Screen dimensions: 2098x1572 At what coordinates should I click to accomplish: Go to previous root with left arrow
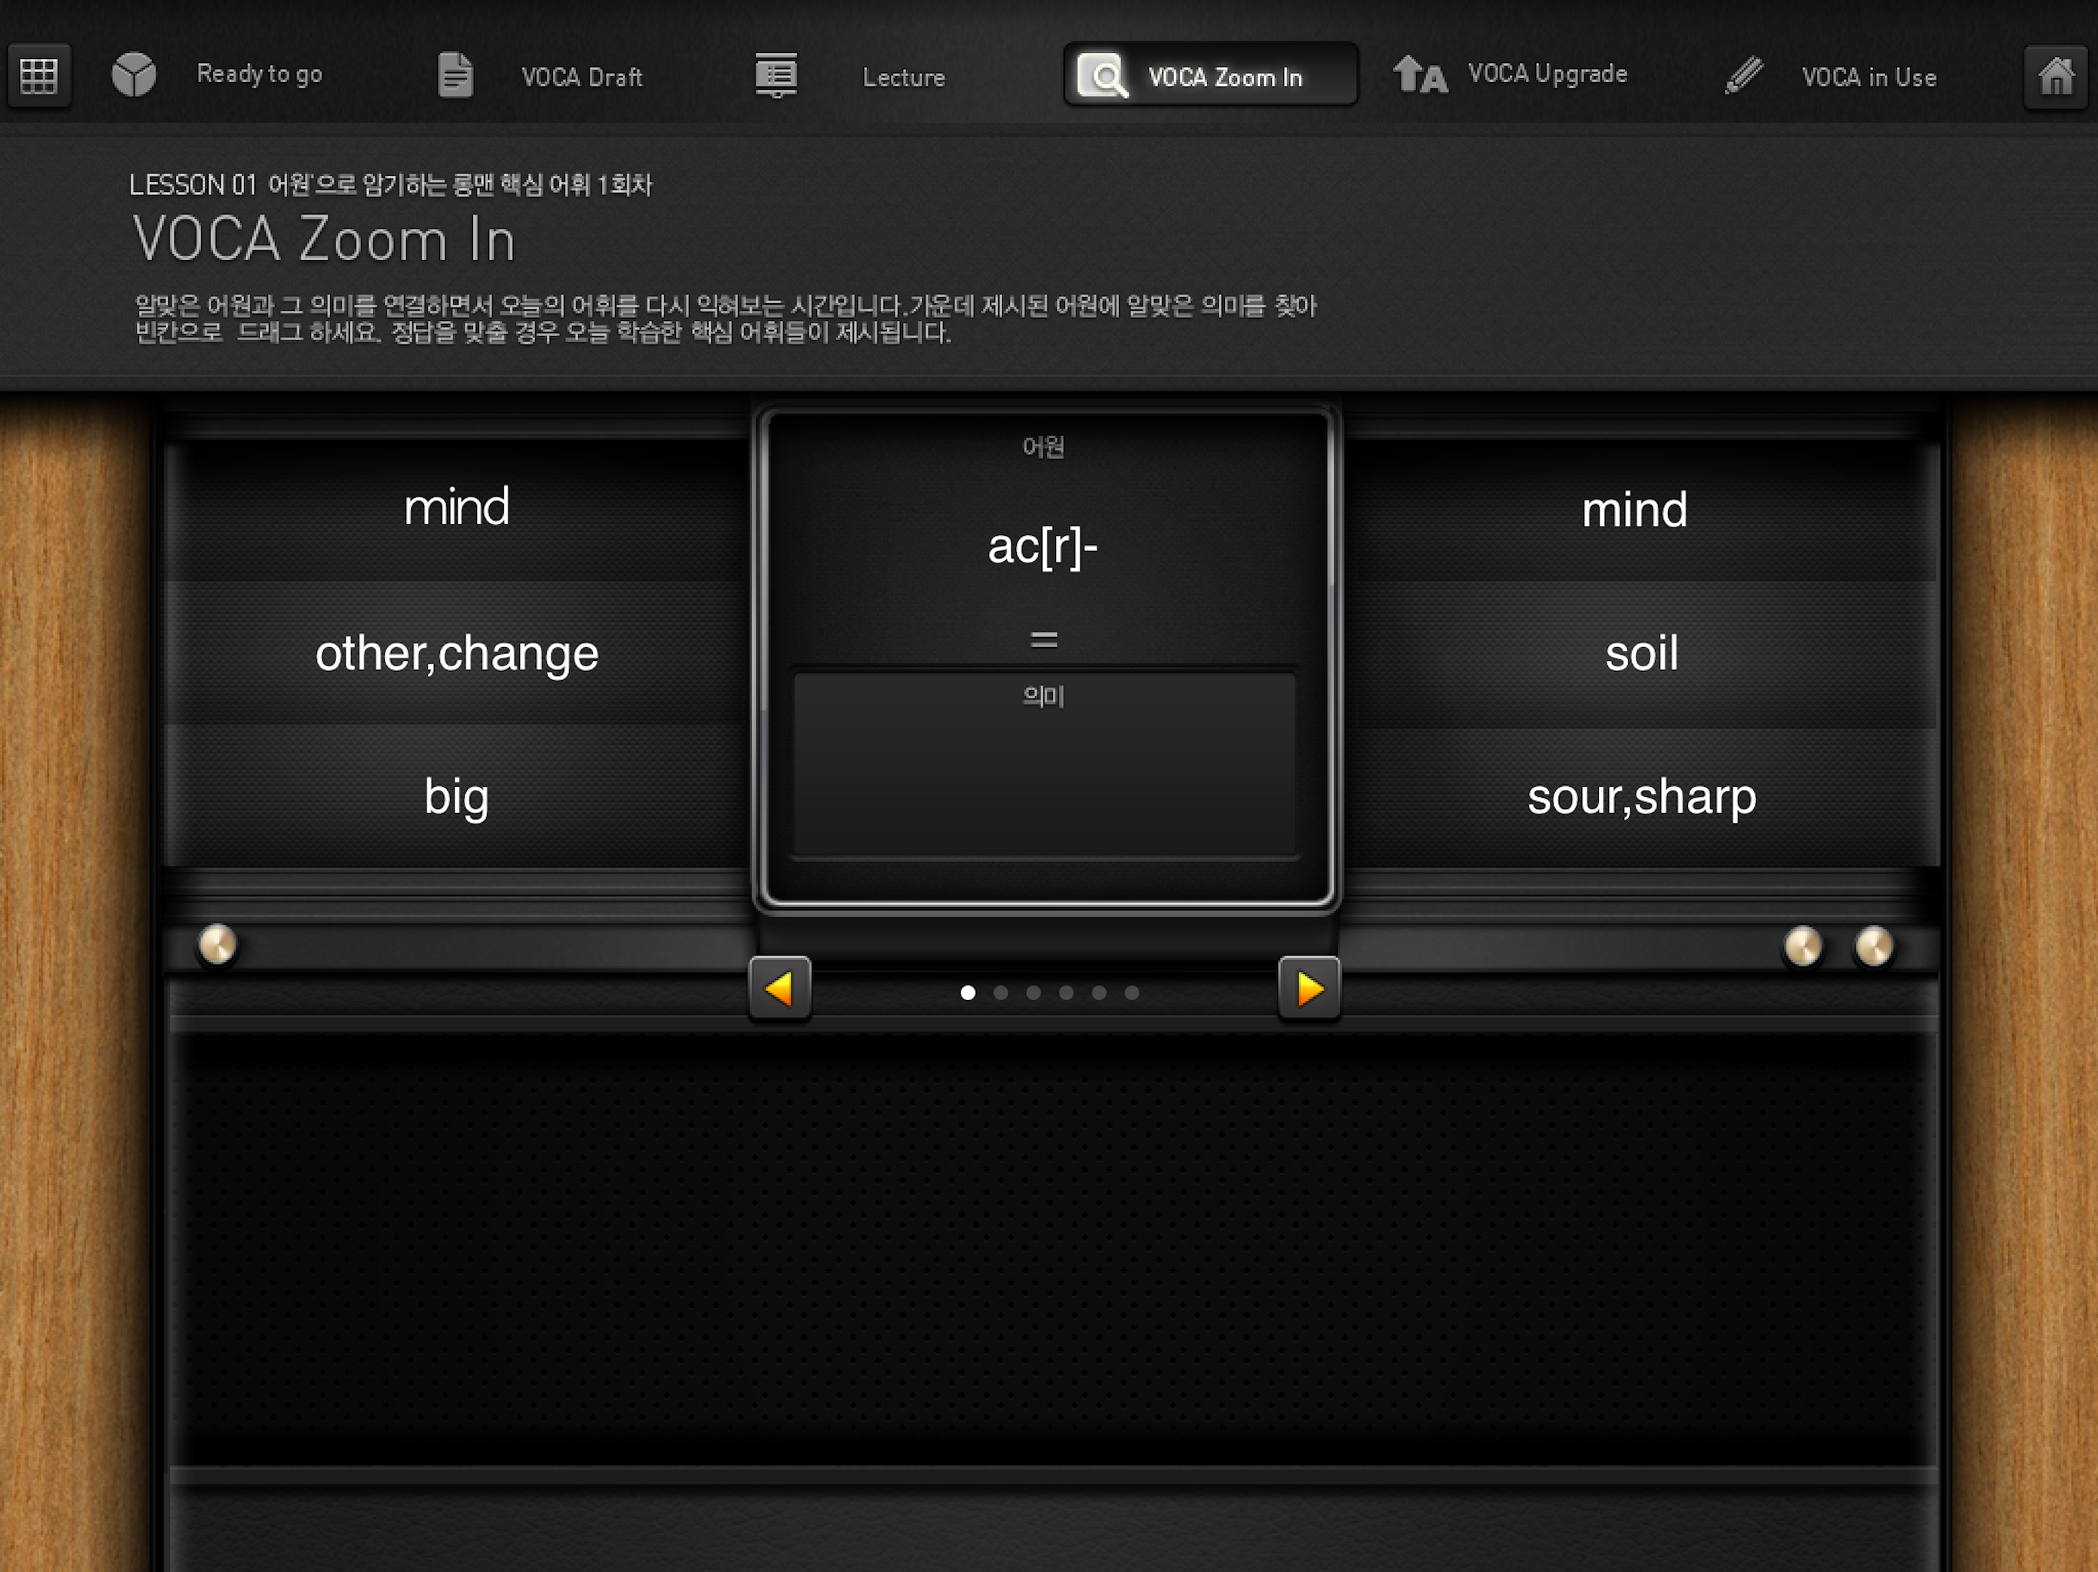point(779,988)
